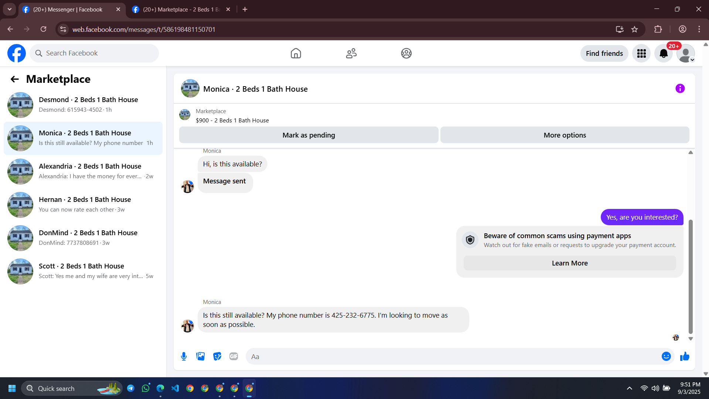Focus the Search Facebook field
This screenshot has width=709, height=399.
point(94,53)
